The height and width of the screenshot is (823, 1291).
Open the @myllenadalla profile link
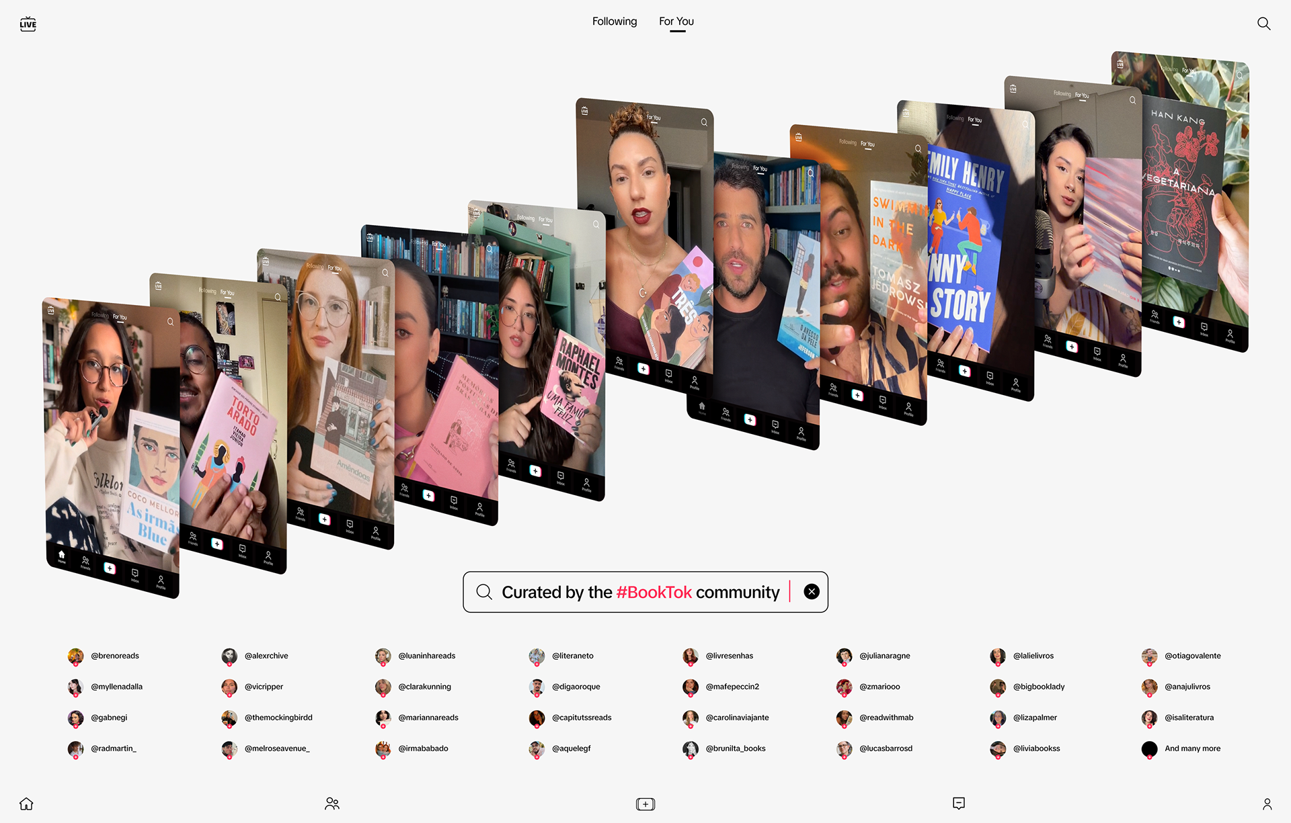coord(116,687)
